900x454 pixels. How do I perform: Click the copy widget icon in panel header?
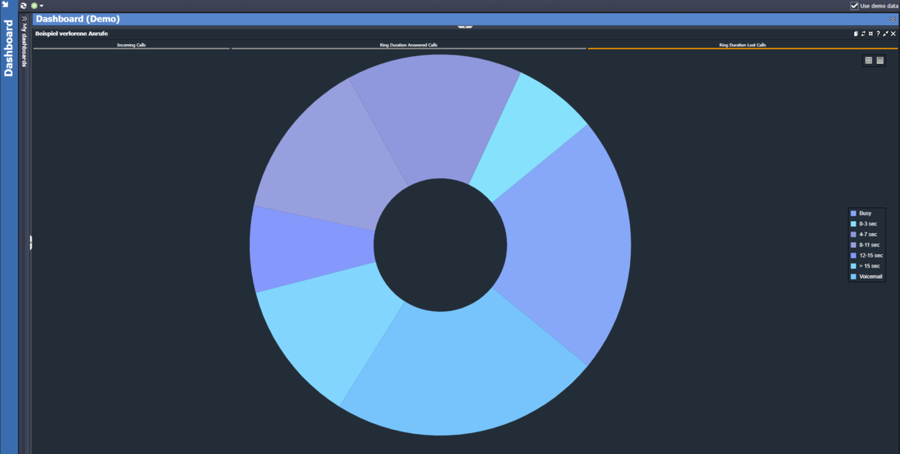pos(856,34)
